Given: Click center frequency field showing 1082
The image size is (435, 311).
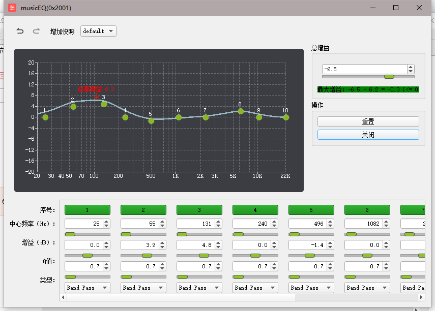Looking at the screenshot, I should click(x=364, y=224).
